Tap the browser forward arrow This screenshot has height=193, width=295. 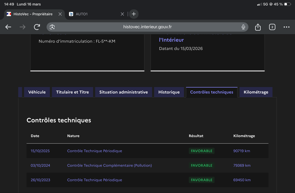22,27
